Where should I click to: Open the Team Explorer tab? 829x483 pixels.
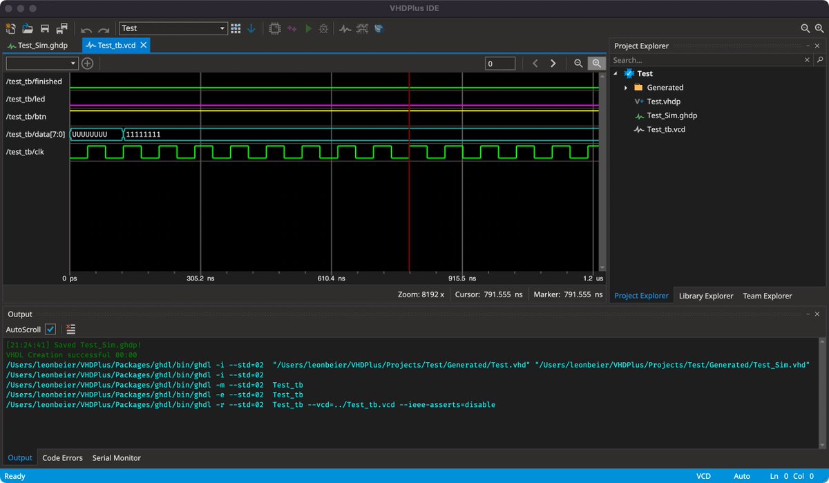pyautogui.click(x=768, y=296)
